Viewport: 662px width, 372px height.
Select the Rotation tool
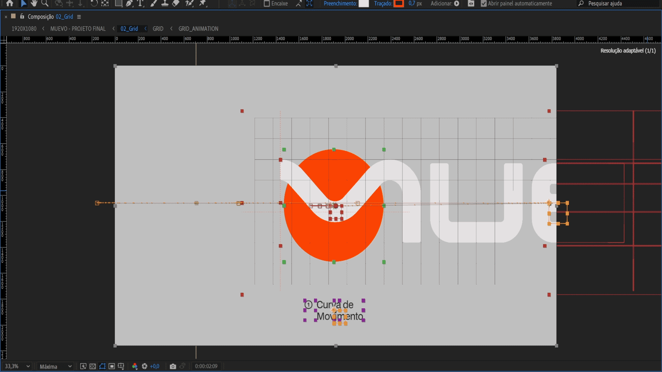tap(94, 3)
